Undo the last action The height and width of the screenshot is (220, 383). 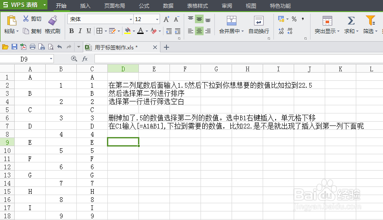[60, 47]
